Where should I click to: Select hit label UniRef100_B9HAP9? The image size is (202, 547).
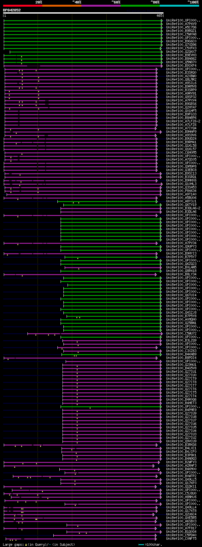(x=181, y=132)
